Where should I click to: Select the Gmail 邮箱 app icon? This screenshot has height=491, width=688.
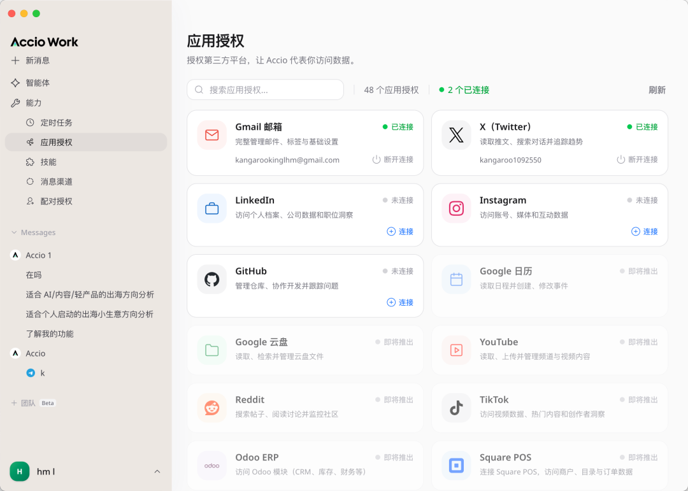point(211,135)
